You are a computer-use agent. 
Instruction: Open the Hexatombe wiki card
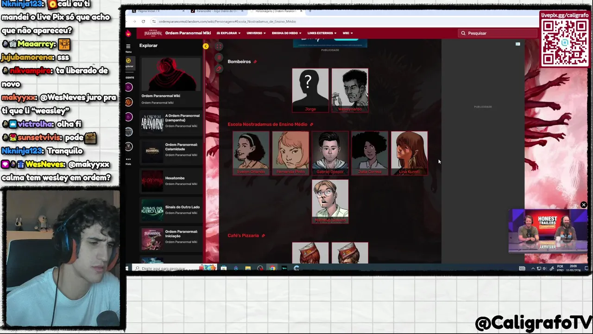pos(171,180)
